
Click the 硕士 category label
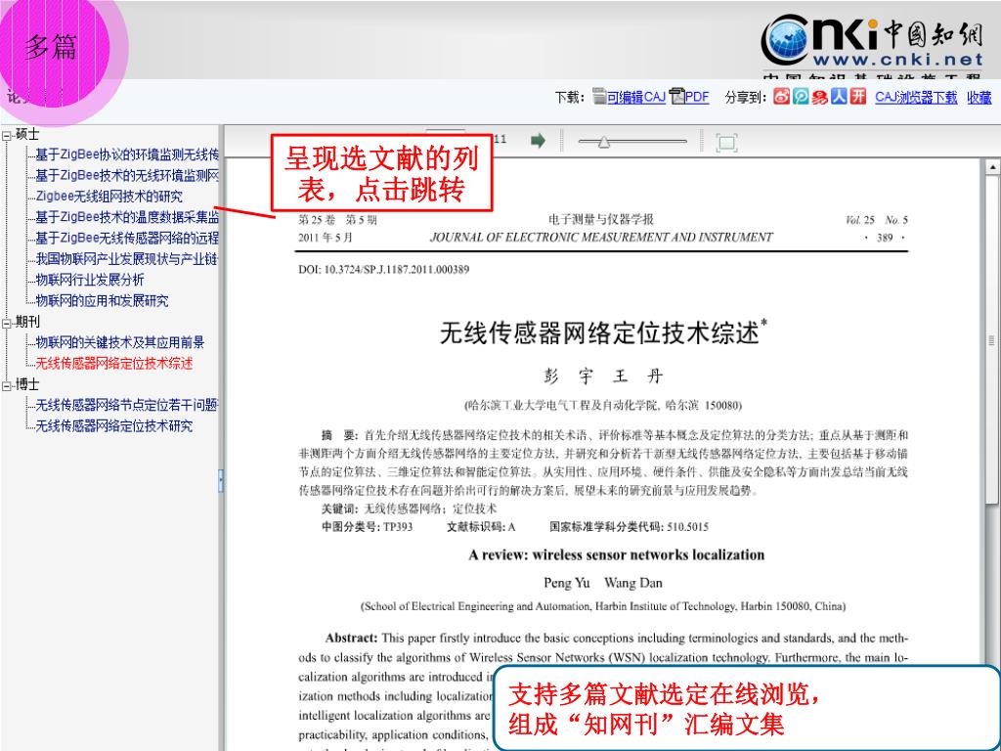click(27, 135)
